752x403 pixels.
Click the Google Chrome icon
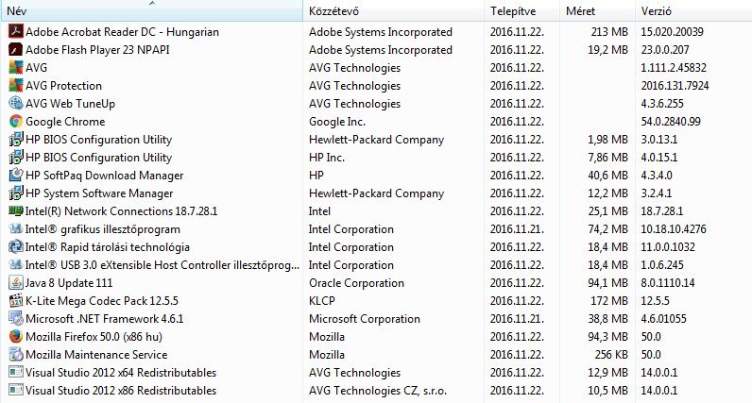click(x=15, y=121)
